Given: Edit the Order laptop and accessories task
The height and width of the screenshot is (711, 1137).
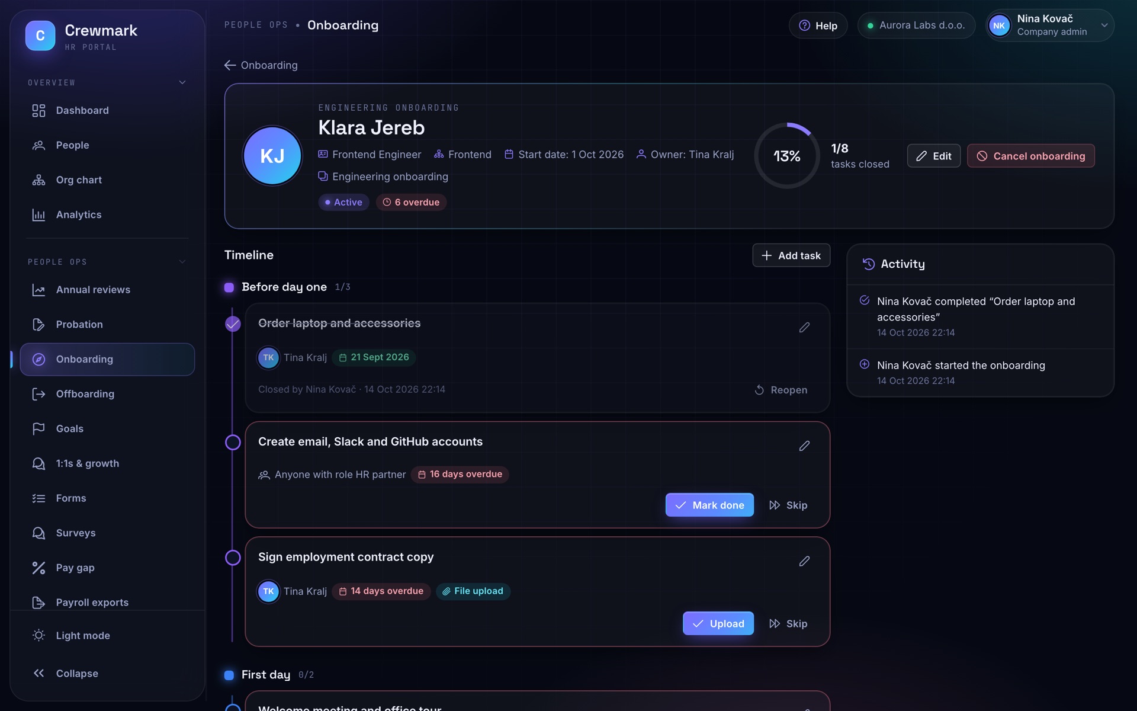Looking at the screenshot, I should coord(804,327).
